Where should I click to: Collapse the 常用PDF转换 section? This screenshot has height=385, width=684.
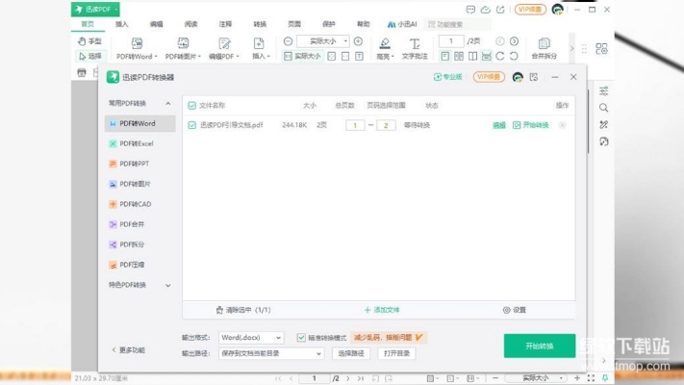(168, 103)
